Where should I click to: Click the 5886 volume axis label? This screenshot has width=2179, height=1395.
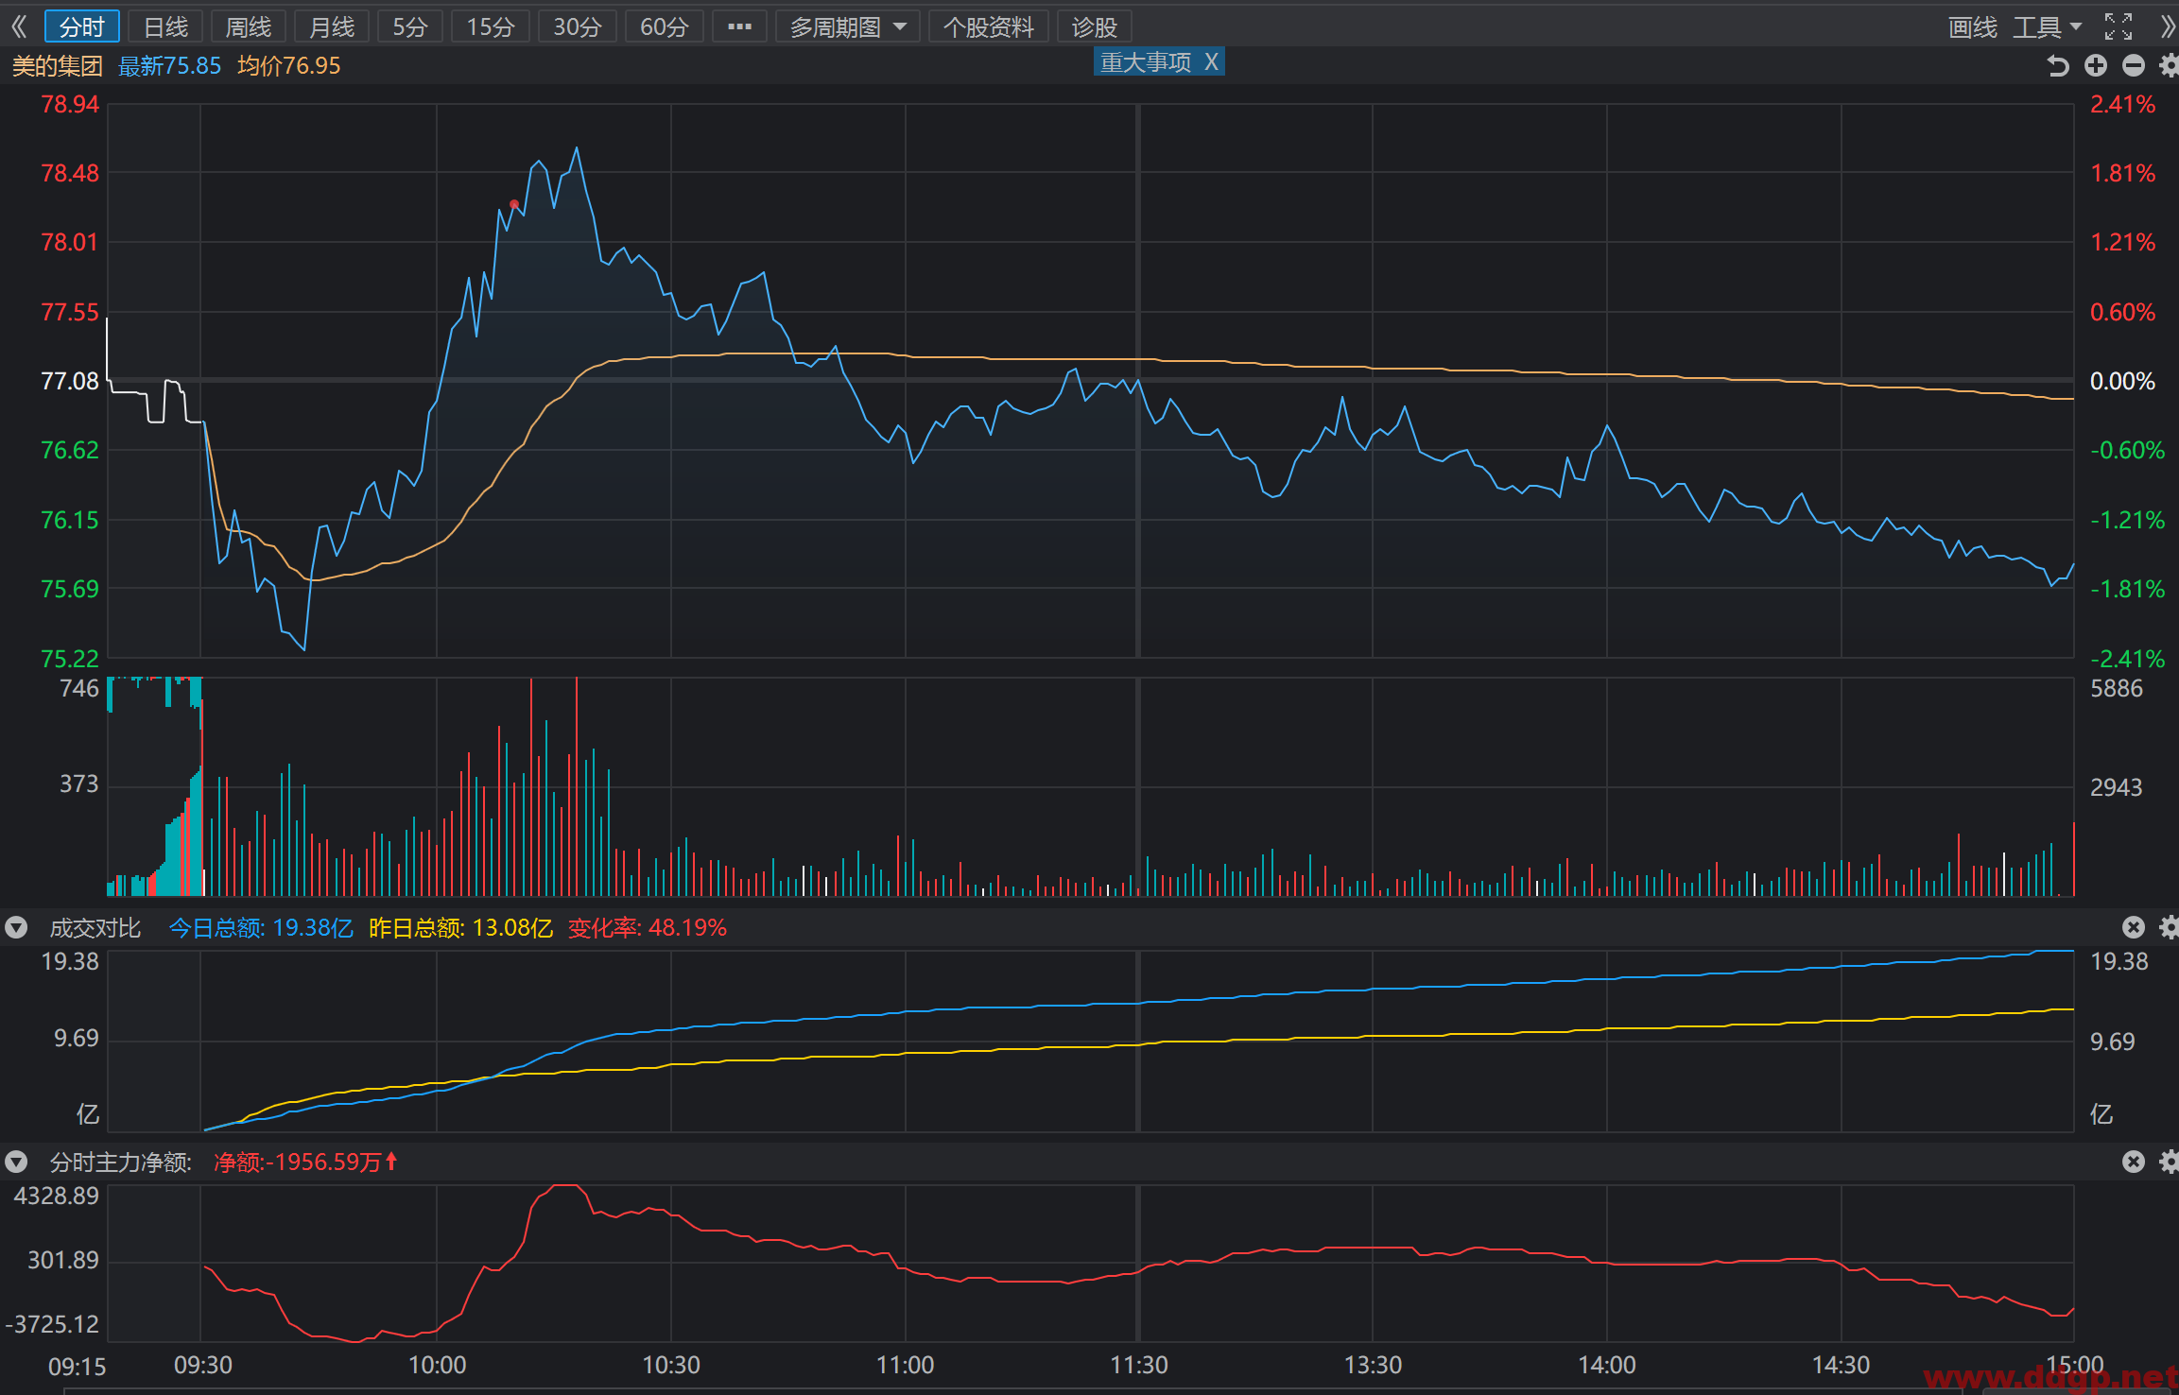2117,688
